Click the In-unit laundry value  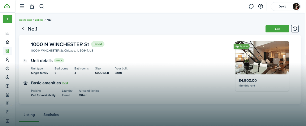66,95
